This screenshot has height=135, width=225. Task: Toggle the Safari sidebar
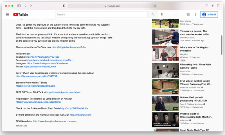19,6
